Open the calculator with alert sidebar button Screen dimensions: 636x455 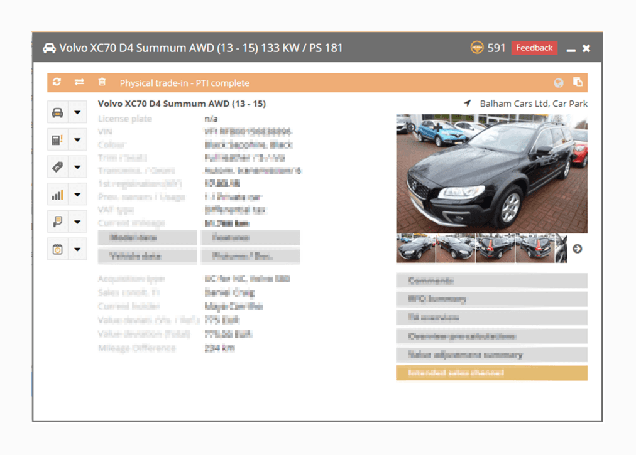pyautogui.click(x=58, y=140)
